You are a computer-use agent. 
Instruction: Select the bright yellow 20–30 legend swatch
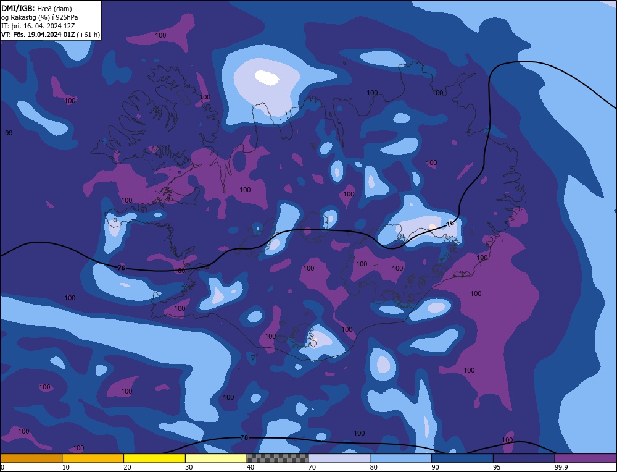154,458
